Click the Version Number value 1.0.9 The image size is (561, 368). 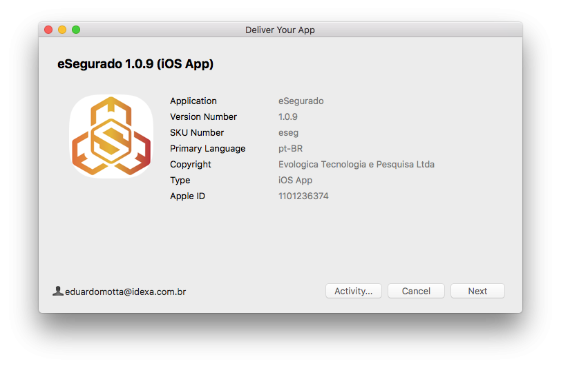(x=288, y=116)
